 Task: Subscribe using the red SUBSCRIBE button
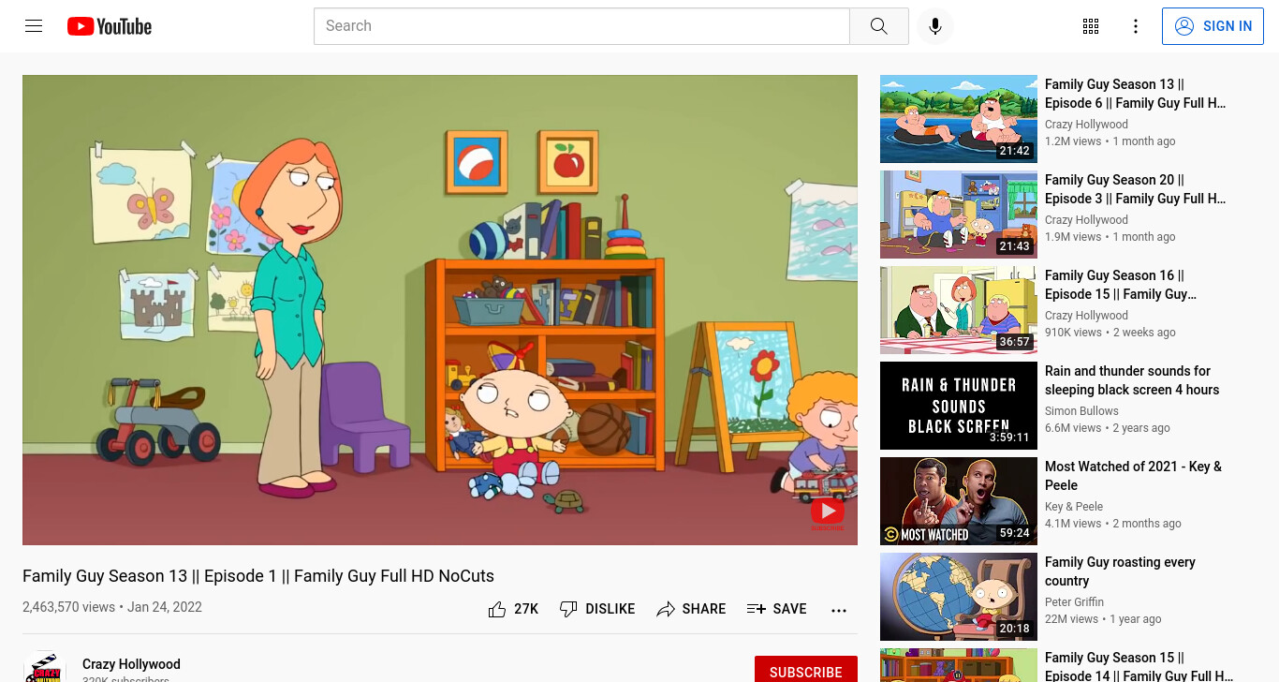[806, 671]
